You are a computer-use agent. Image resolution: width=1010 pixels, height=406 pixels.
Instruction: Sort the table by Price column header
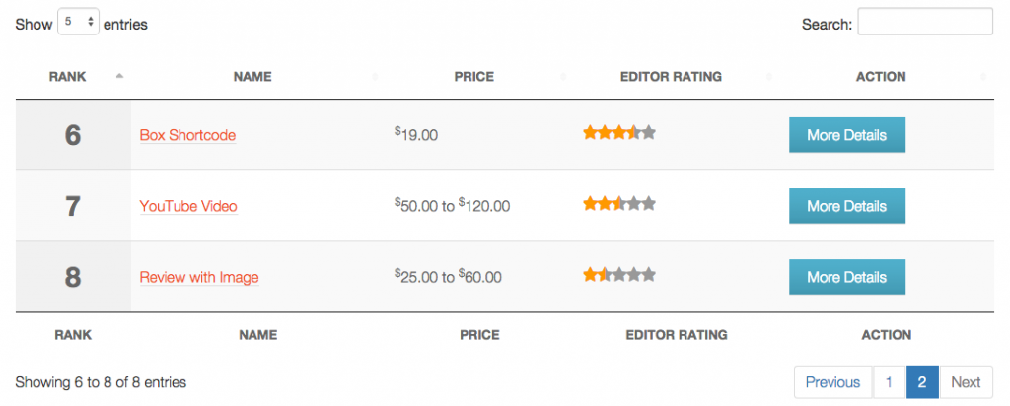pos(474,77)
